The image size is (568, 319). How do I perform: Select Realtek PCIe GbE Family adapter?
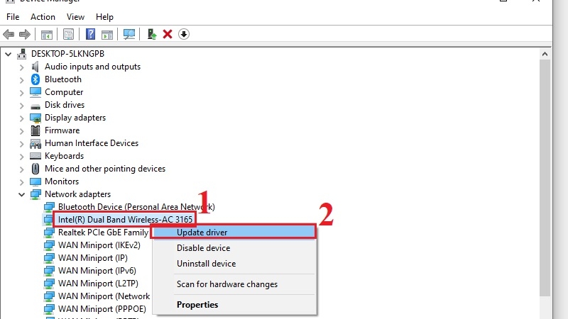[103, 233]
